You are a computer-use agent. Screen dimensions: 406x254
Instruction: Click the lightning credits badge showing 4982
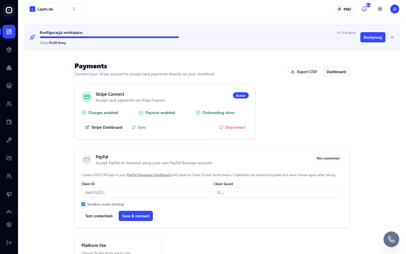pyautogui.click(x=344, y=9)
